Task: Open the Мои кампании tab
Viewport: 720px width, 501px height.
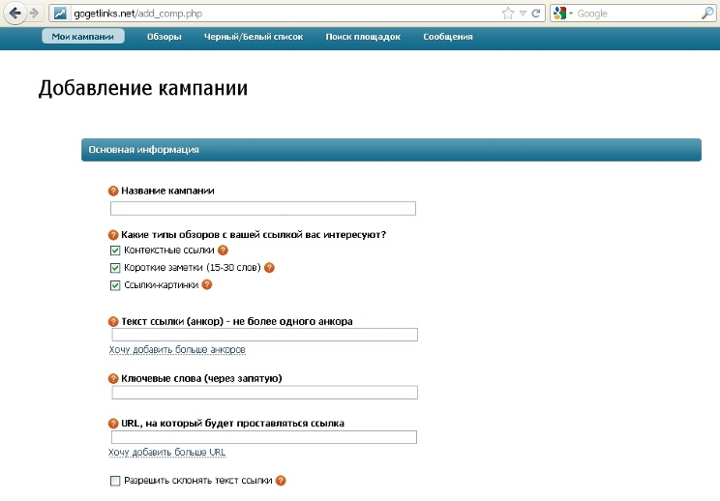Action: (x=82, y=37)
